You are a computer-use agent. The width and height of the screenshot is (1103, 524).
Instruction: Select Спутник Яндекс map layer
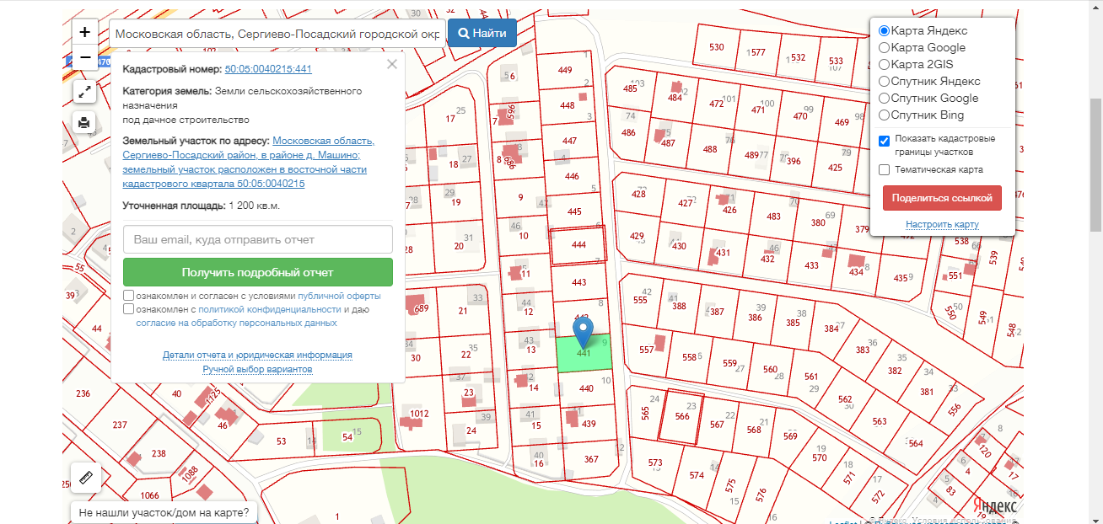[x=885, y=82]
